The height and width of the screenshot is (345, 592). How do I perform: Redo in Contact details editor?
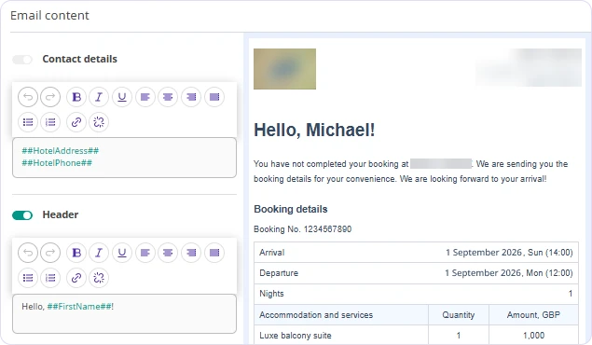tap(50, 97)
